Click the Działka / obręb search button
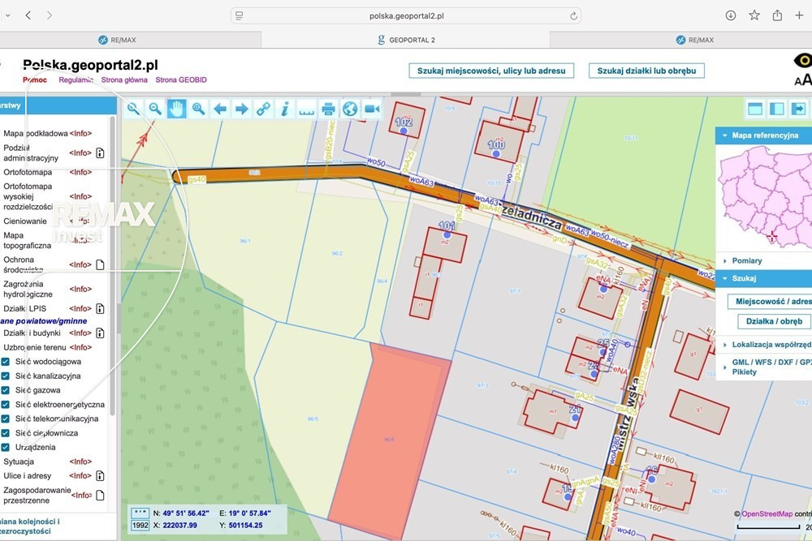 click(774, 321)
